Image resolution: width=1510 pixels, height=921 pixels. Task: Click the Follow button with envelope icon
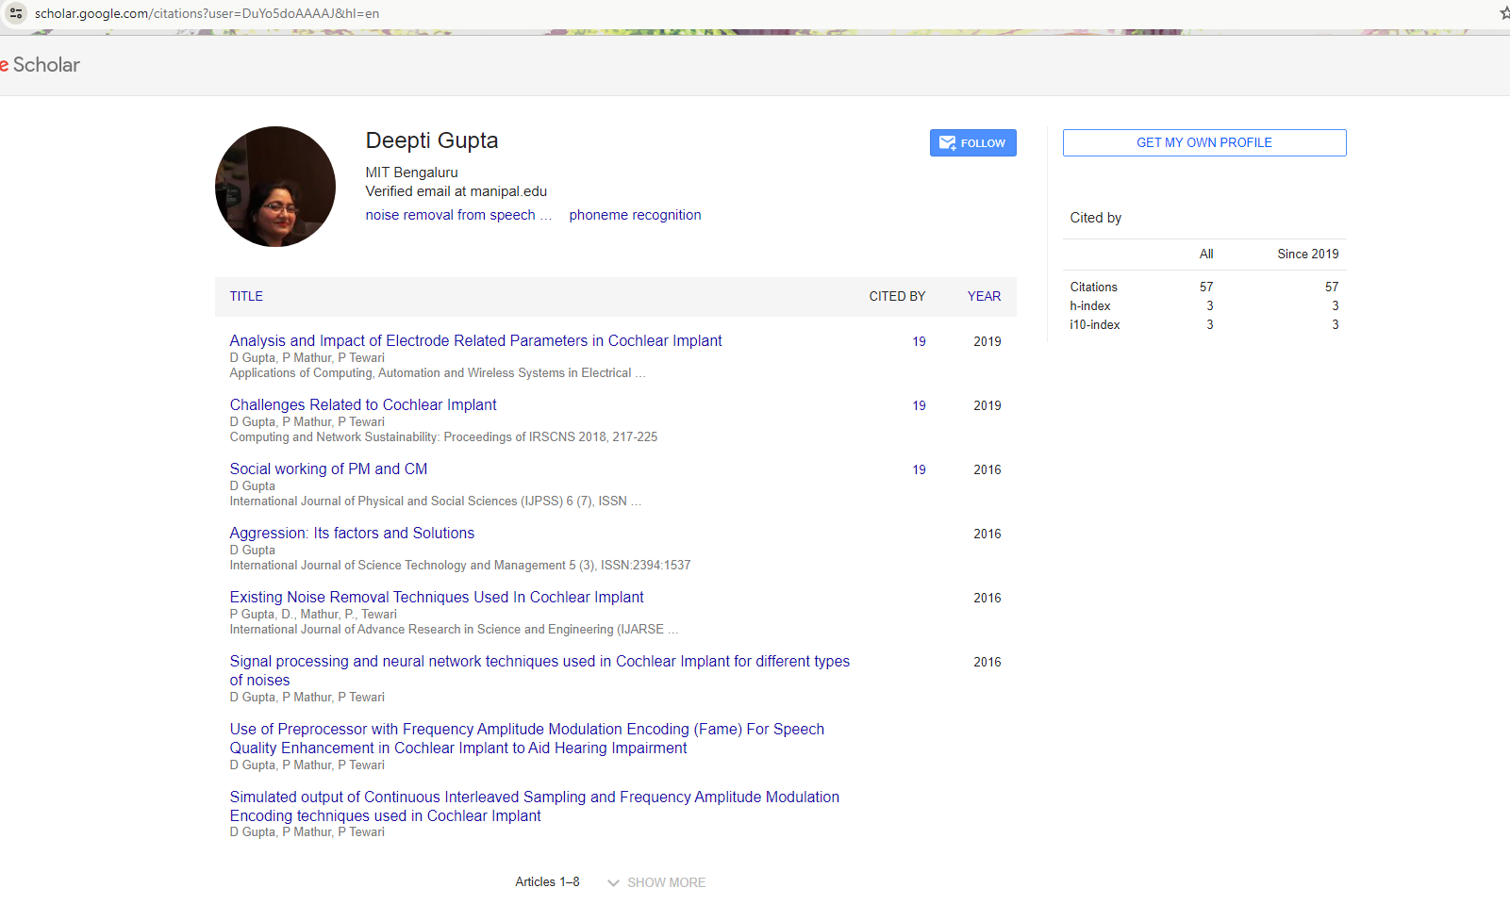pyautogui.click(x=972, y=143)
